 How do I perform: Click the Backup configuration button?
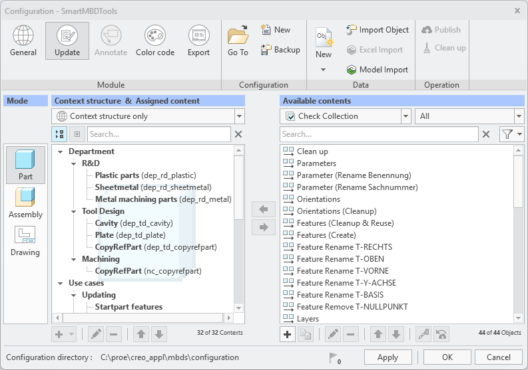click(x=280, y=50)
